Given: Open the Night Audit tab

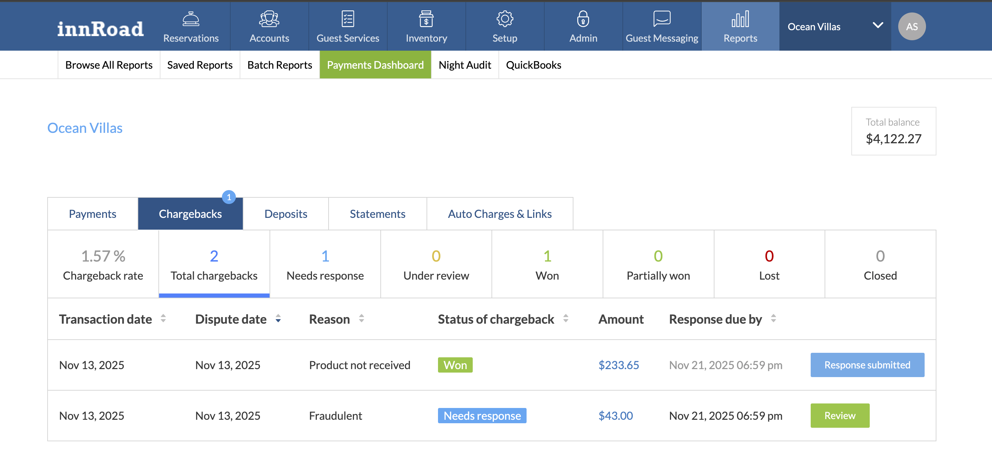Looking at the screenshot, I should [x=464, y=65].
